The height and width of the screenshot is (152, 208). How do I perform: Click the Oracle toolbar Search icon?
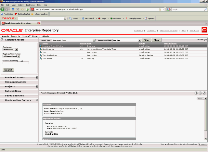tap(71, 19)
